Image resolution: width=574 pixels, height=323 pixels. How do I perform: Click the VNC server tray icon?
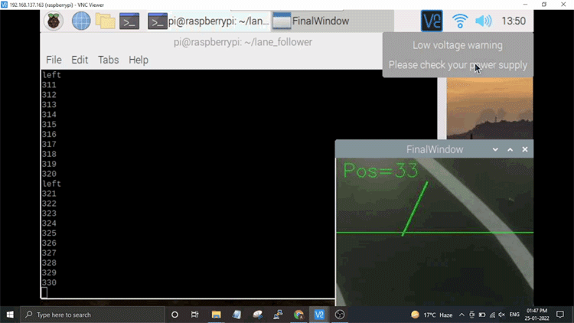432,21
